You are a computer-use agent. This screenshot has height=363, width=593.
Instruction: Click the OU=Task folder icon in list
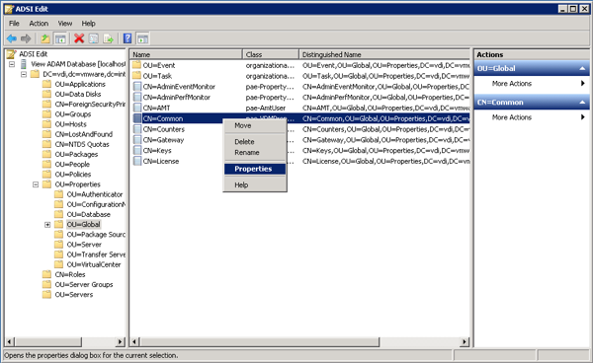point(136,76)
